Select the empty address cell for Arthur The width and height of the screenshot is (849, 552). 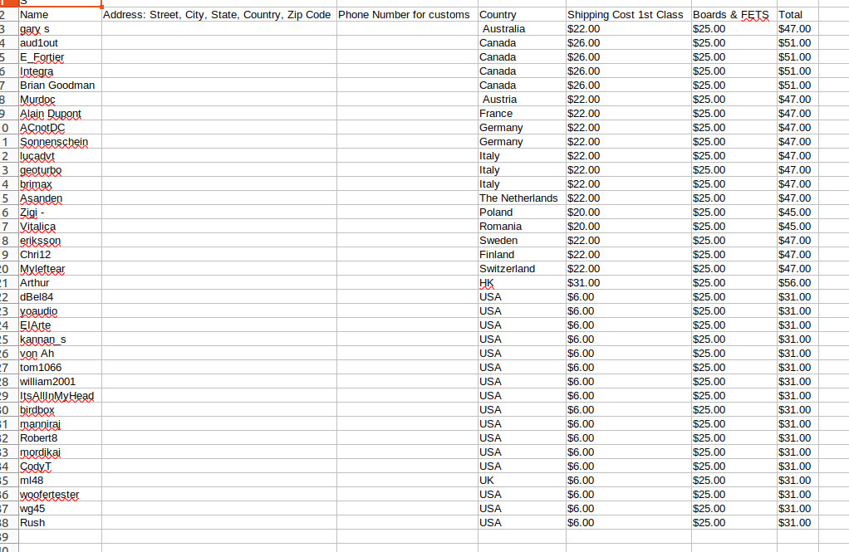pyautogui.click(x=218, y=282)
